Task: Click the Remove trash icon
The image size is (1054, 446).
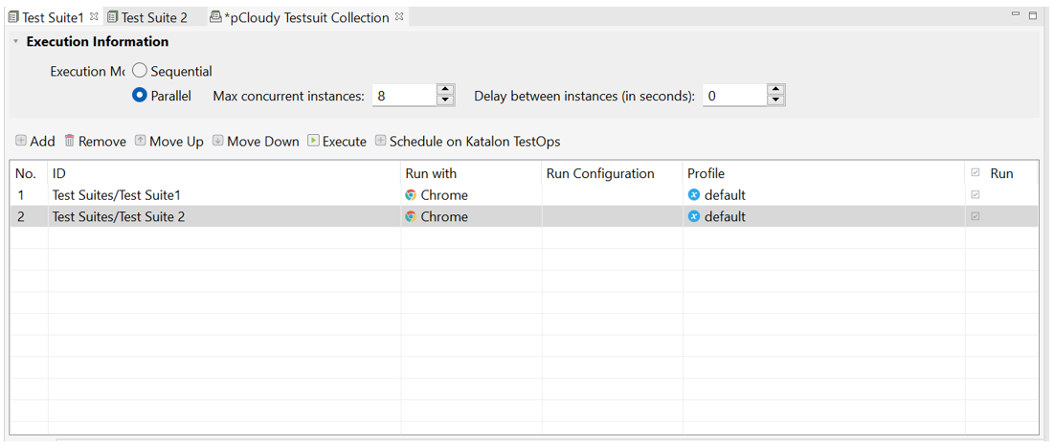Action: [69, 141]
